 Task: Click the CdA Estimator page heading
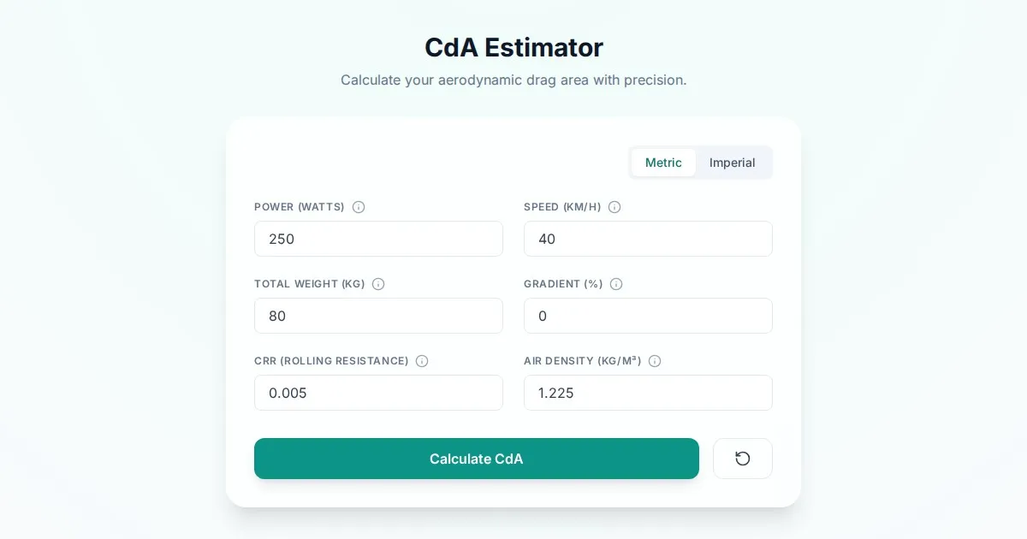tap(513, 47)
